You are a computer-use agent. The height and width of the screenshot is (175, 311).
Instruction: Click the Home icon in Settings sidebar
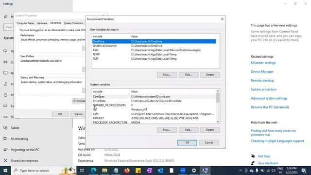5,17
